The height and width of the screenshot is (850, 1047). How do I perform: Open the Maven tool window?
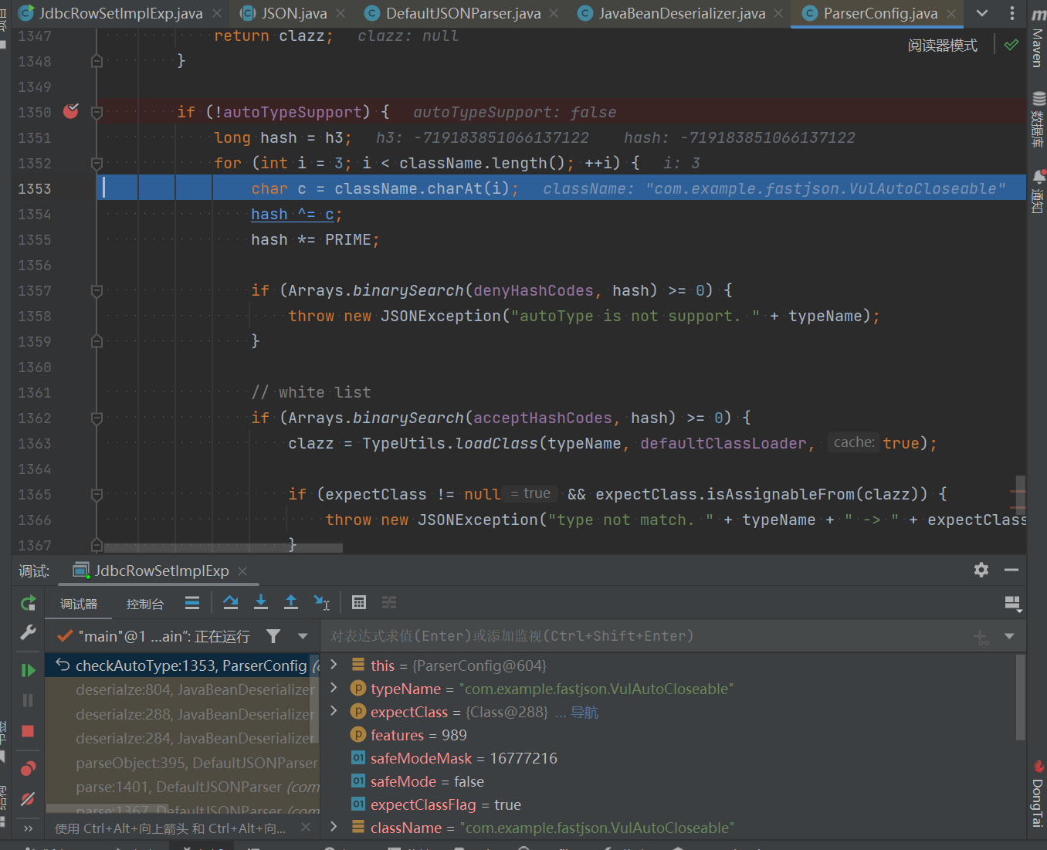(1038, 37)
